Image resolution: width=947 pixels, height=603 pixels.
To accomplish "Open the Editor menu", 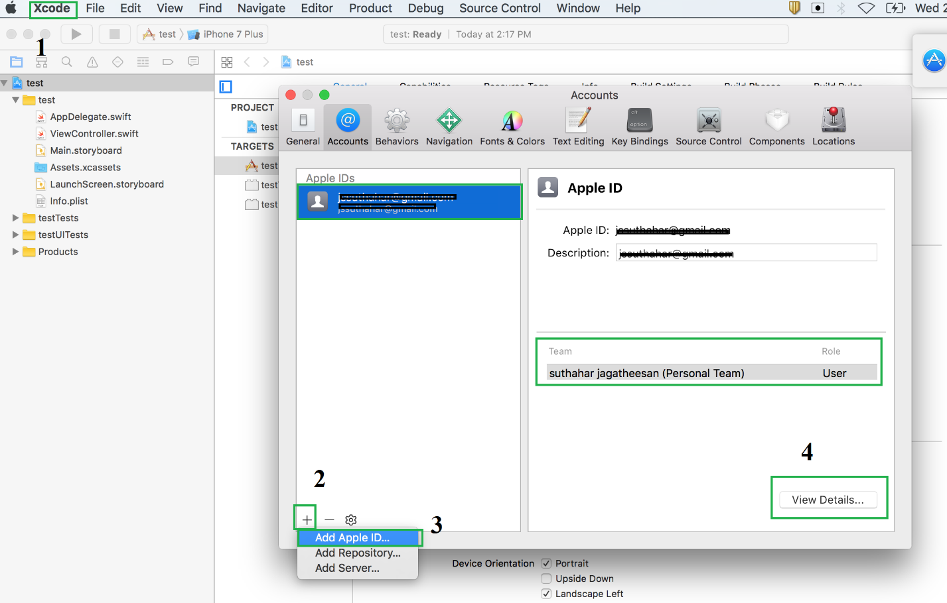I will point(317,8).
